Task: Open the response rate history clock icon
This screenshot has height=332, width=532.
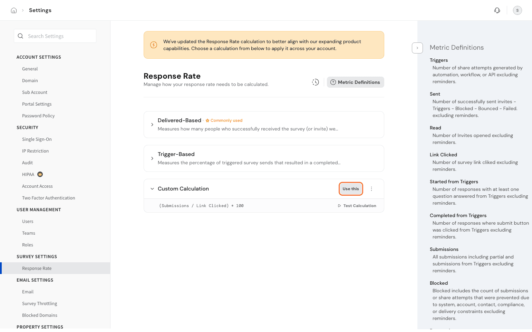Action: click(x=316, y=82)
